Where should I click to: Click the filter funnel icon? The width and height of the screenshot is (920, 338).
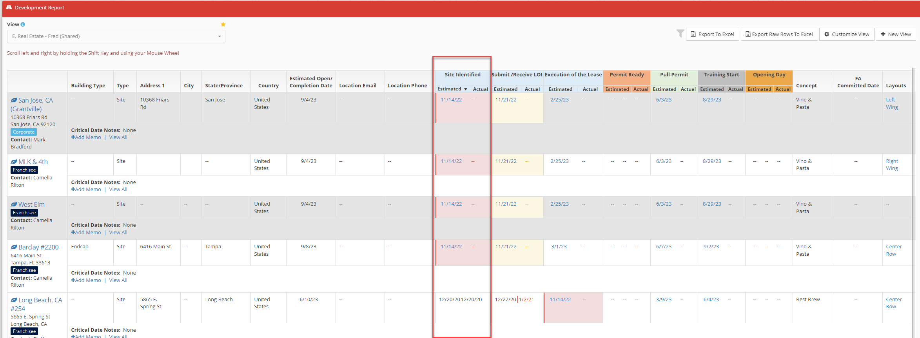pyautogui.click(x=680, y=34)
